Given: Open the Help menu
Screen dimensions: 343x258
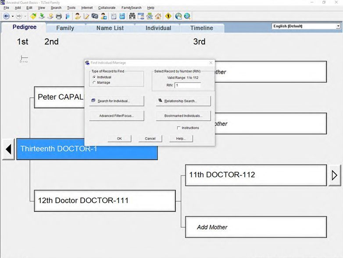Looking at the screenshot, I should pyautogui.click(x=151, y=7).
